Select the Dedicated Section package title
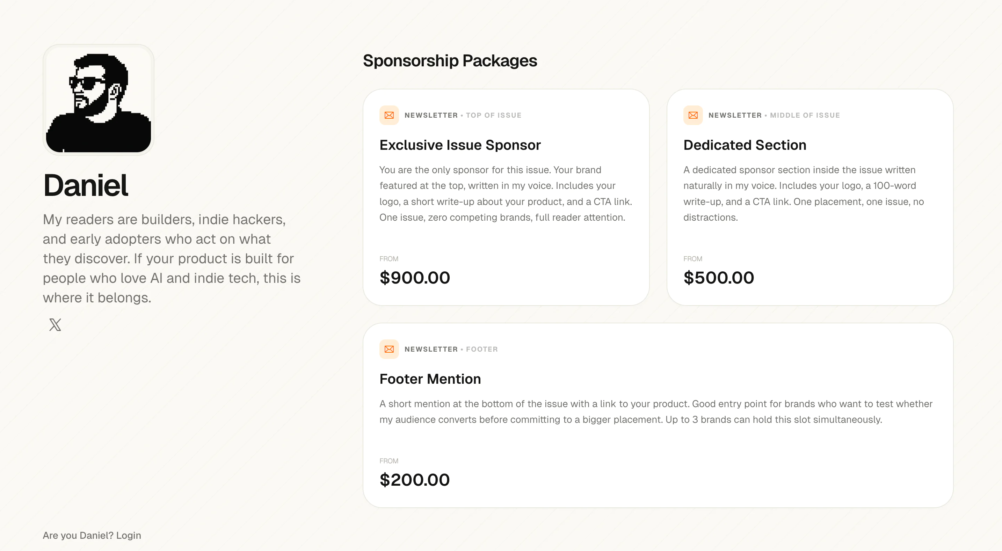Screen dimensions: 1002x551 pos(745,145)
